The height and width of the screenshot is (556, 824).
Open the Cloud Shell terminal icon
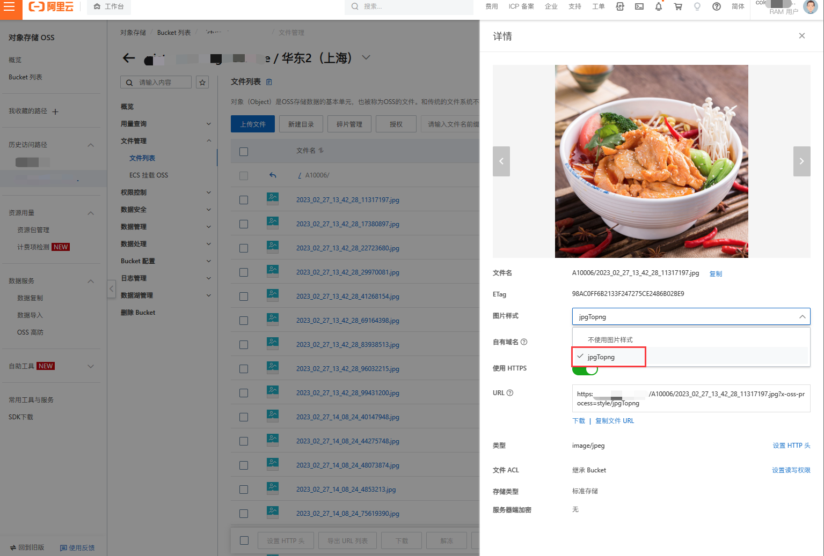click(639, 6)
